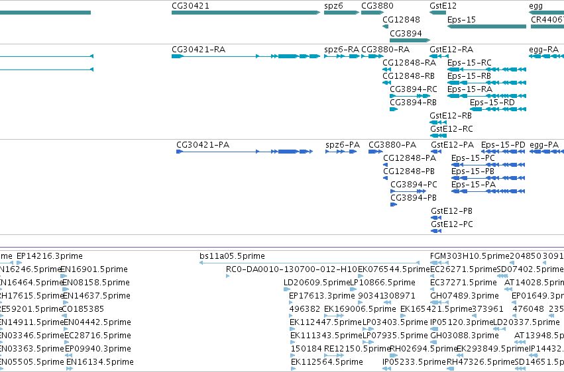
Task: Select the CG12848-PB protein label
Action: point(409,171)
